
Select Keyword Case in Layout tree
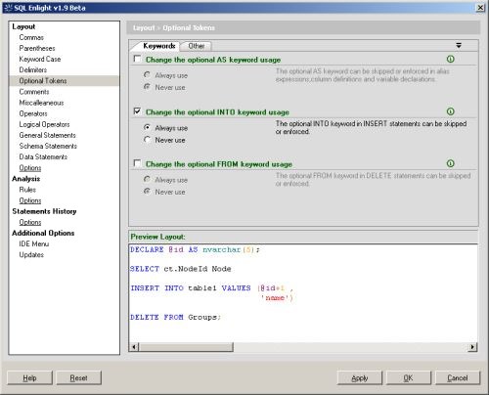(x=40, y=59)
